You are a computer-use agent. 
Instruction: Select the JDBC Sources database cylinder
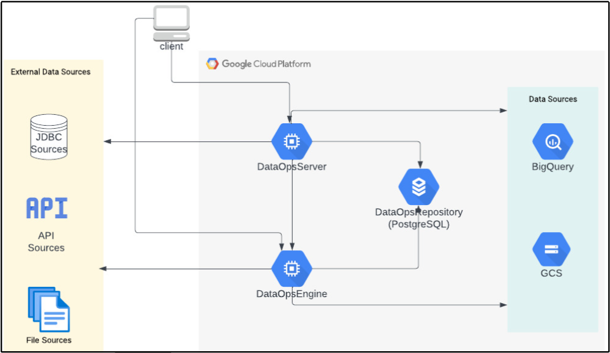click(x=49, y=138)
